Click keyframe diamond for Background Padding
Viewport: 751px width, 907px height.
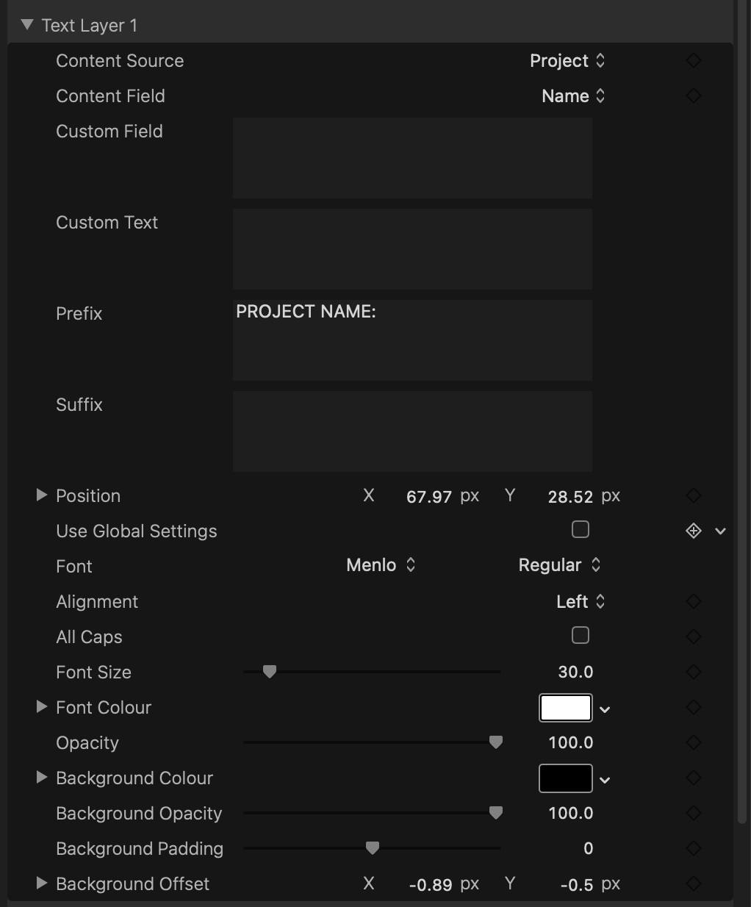coord(693,848)
